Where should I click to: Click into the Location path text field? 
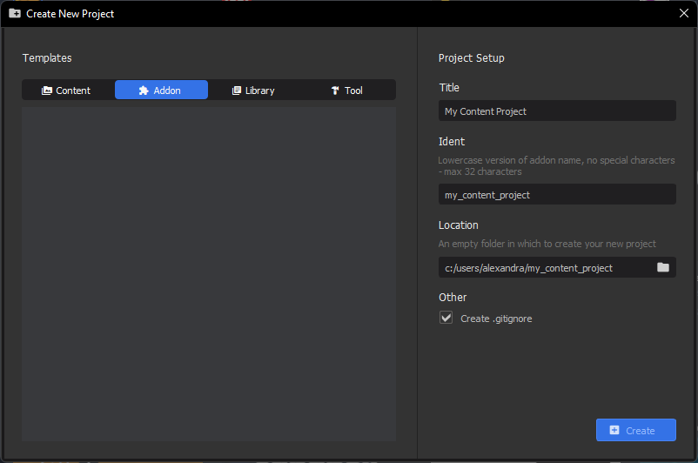pos(544,268)
